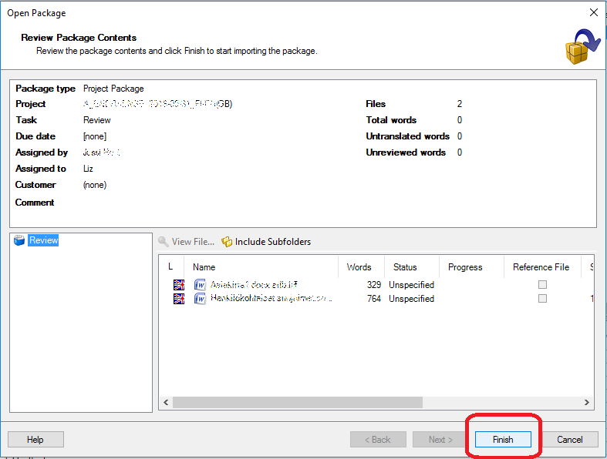The width and height of the screenshot is (607, 459).
Task: Click the Include Subfolders folder icon
Action: (x=227, y=242)
